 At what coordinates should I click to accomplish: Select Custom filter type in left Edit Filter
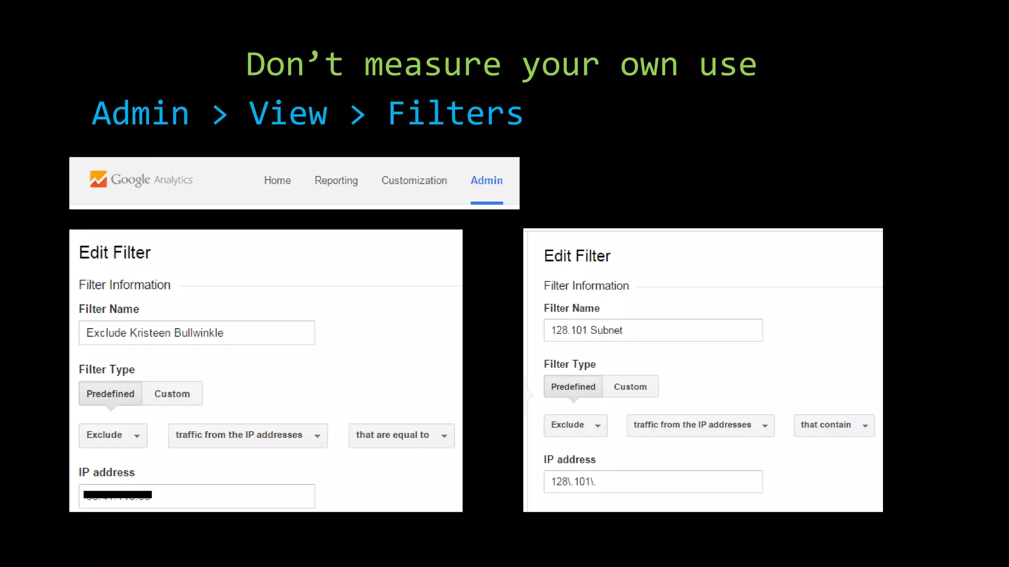[x=172, y=394]
